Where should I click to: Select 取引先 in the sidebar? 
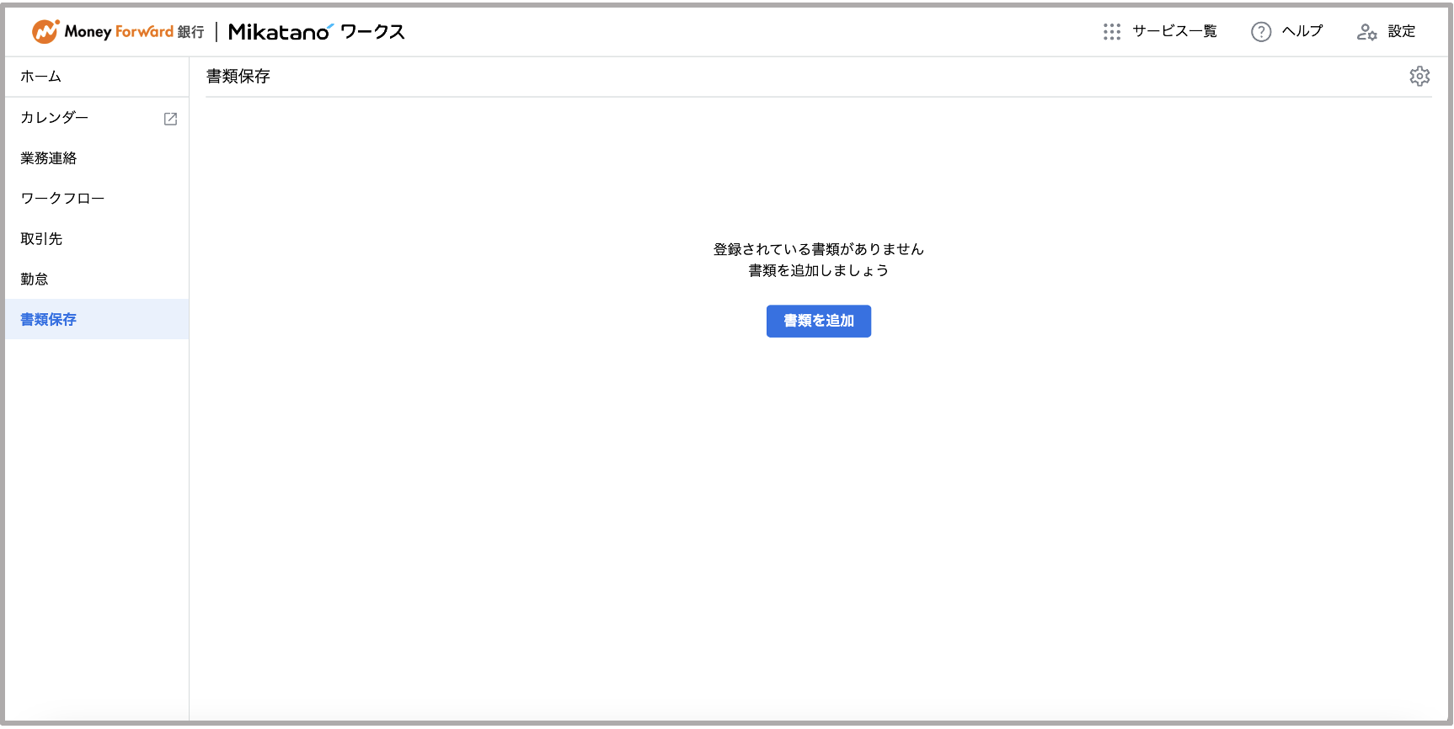[x=97, y=239]
